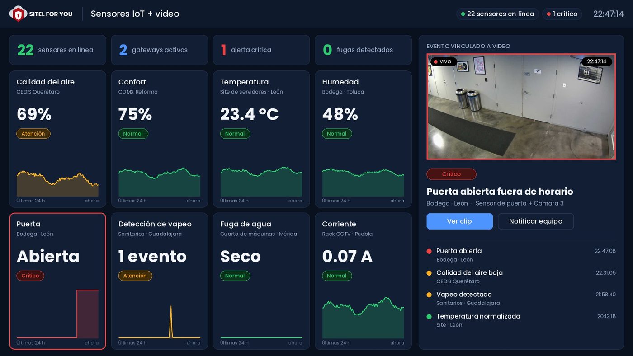The height and width of the screenshot is (356, 633).
Task: Click the 'Sensores IoT + video' page title
Action: (x=135, y=14)
